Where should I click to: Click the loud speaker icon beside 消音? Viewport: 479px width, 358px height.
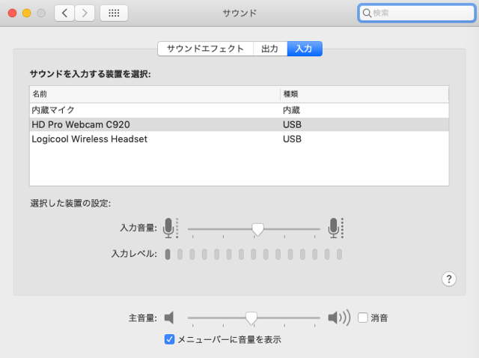339,318
